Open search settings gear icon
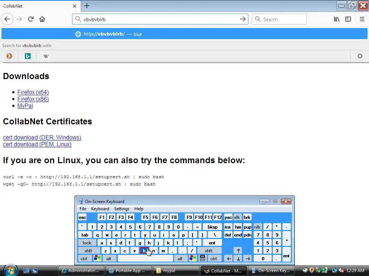Screen dimensions: 369x276 [360, 56]
